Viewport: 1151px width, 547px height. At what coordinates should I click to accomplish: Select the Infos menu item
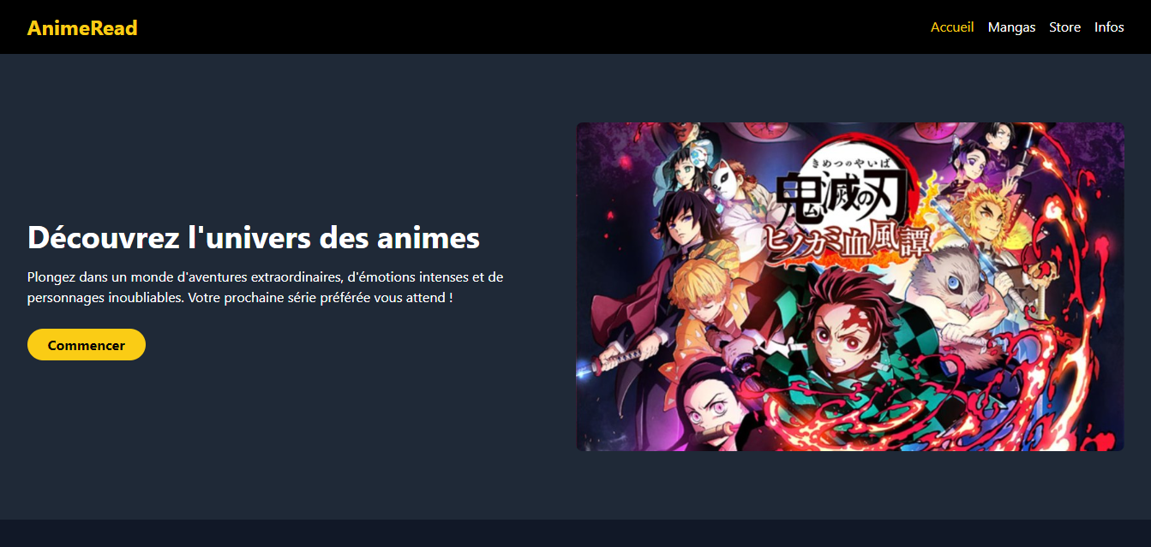click(1109, 27)
